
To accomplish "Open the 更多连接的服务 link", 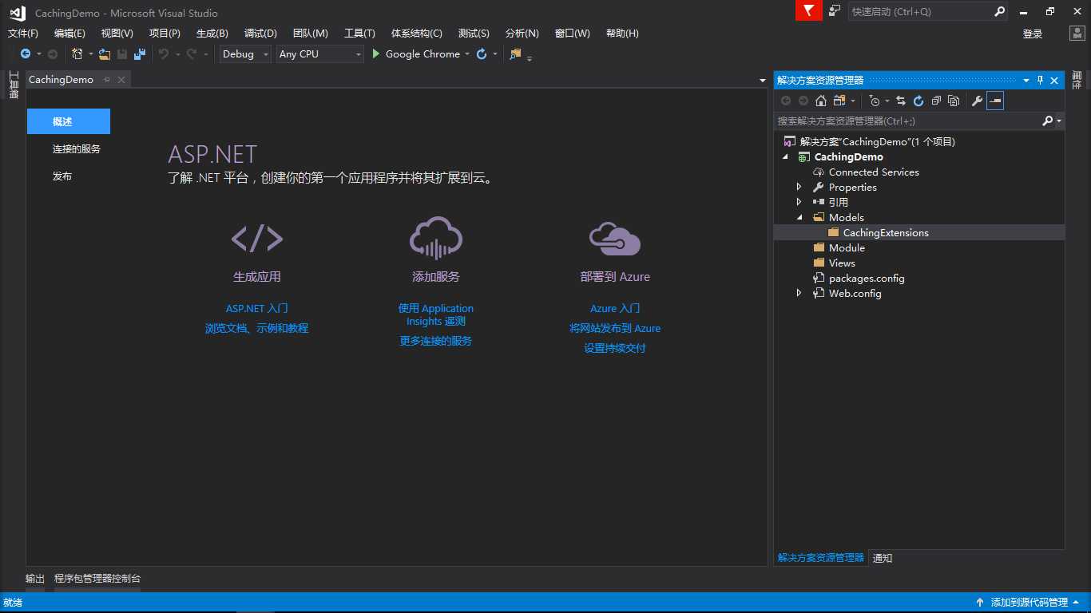I will 436,341.
